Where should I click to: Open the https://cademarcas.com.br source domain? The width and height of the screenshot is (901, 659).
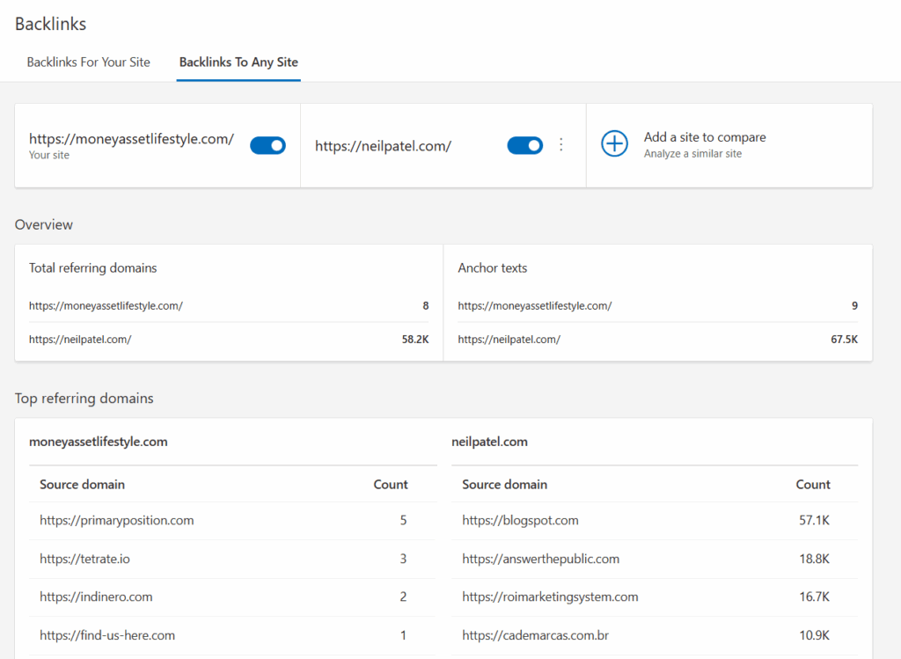(535, 635)
